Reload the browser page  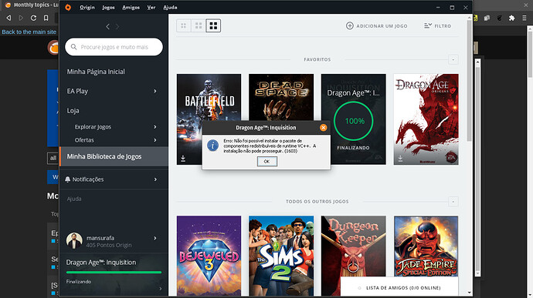[x=33, y=18]
